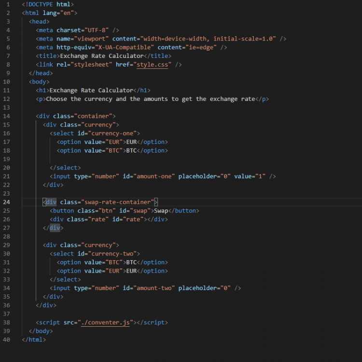Image resolution: width=362 pixels, height=362 pixels.
Task: Click the value="1" attribute on line 21
Action: [250, 176]
